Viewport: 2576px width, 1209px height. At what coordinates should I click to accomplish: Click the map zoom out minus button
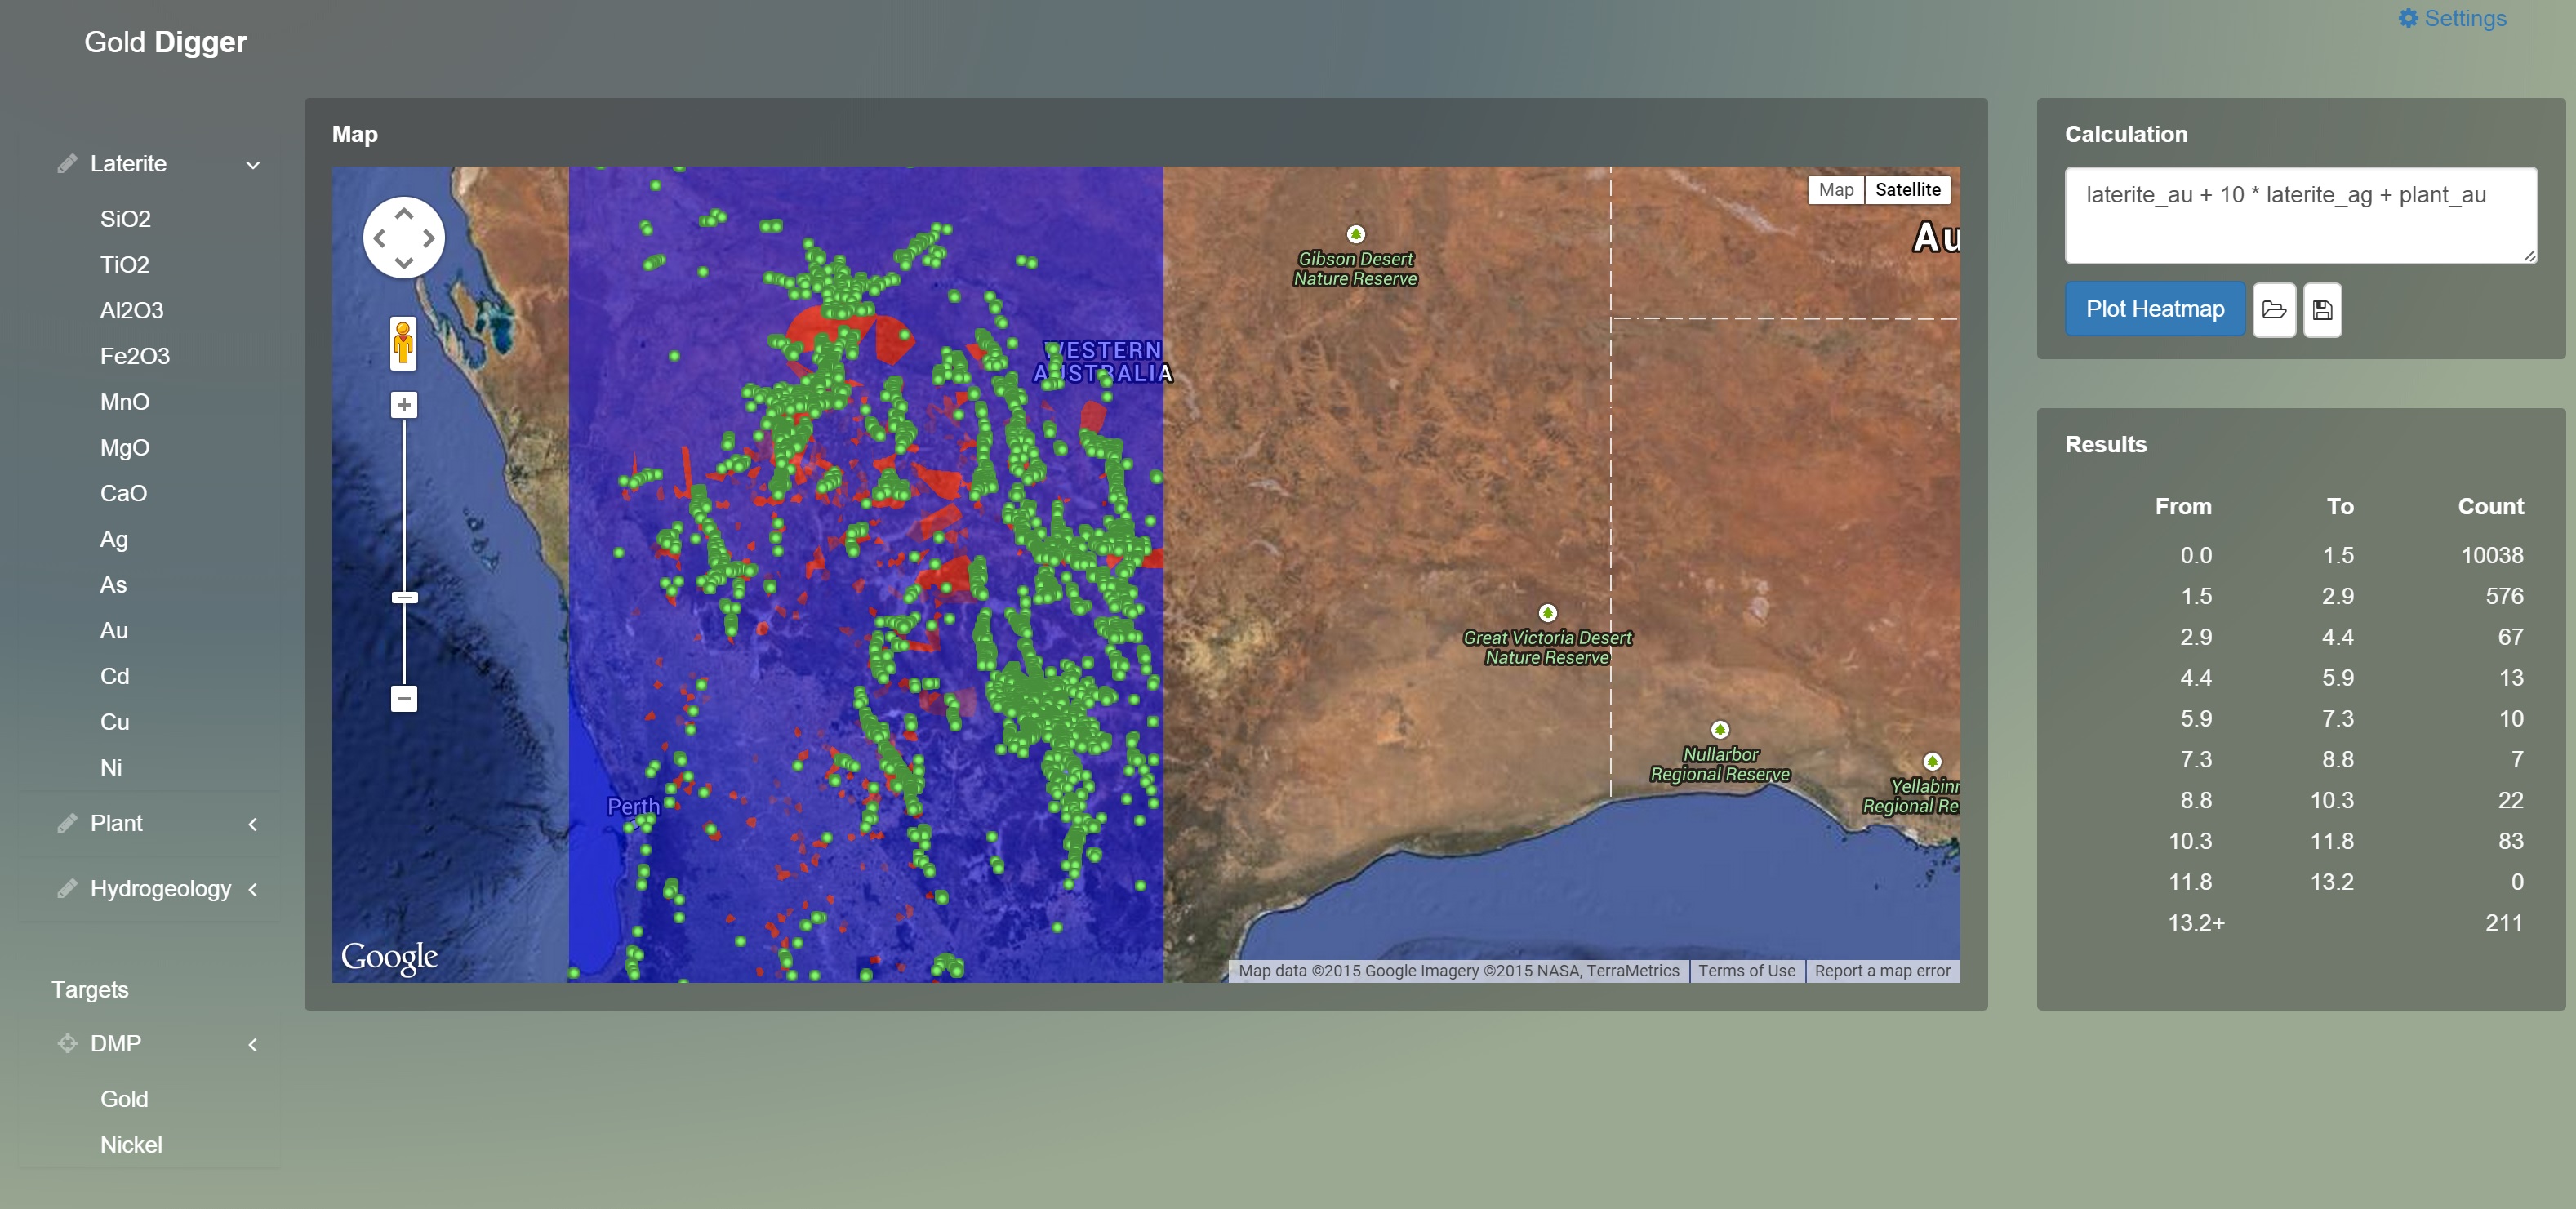(403, 698)
